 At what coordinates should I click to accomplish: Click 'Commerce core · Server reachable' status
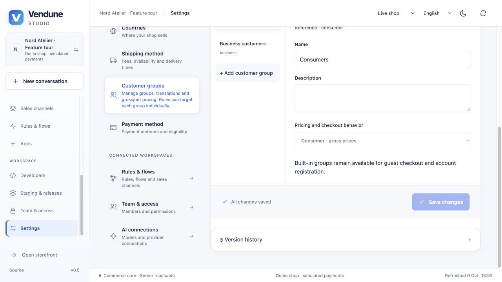coord(139,276)
